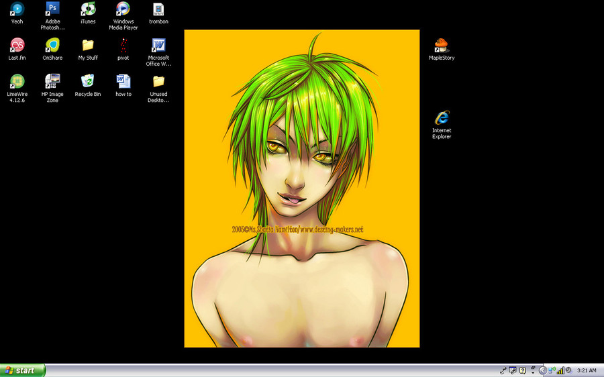
Task: Select the pivot desktop icon
Action: [123, 49]
